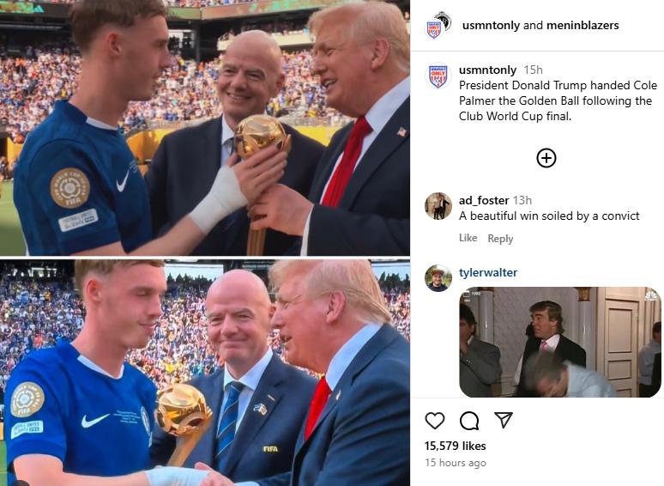Open the GIF in tylerwalter's comment
The height and width of the screenshot is (486, 664).
(x=560, y=342)
